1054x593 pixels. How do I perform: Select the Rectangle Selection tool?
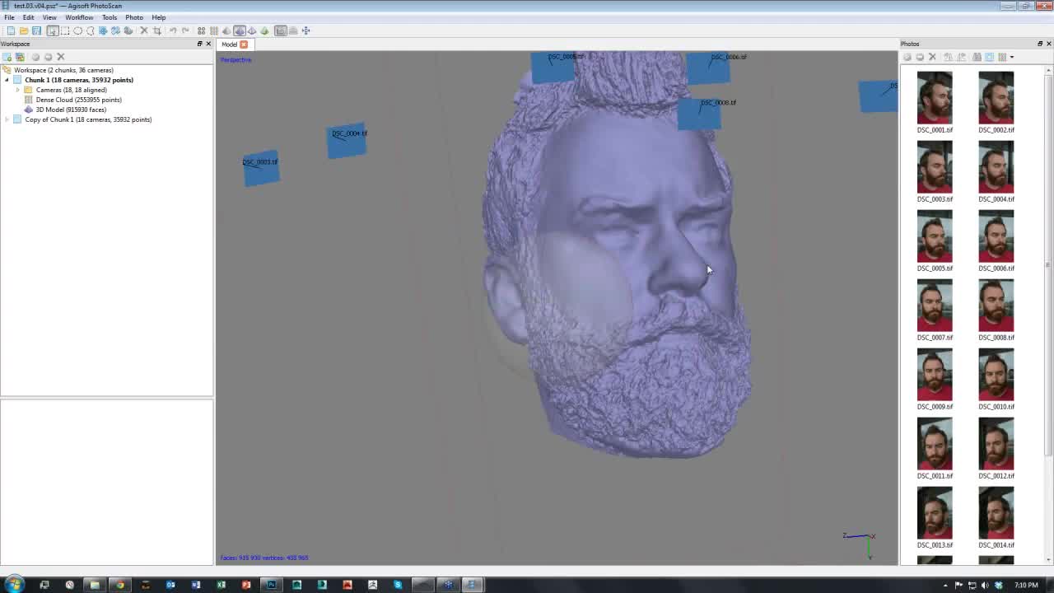[x=65, y=30]
